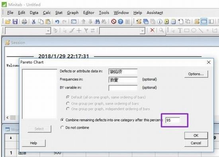Close the Pareto Chart dialog
The height and width of the screenshot is (157, 219).
[x=209, y=62]
